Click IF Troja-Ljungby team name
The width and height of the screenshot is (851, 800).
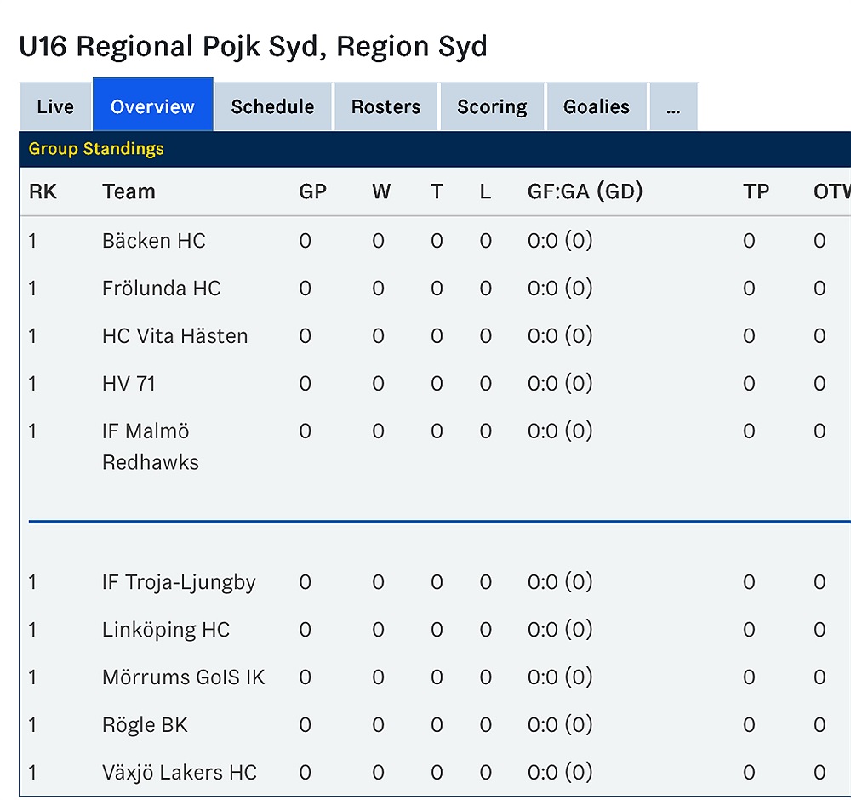[179, 582]
